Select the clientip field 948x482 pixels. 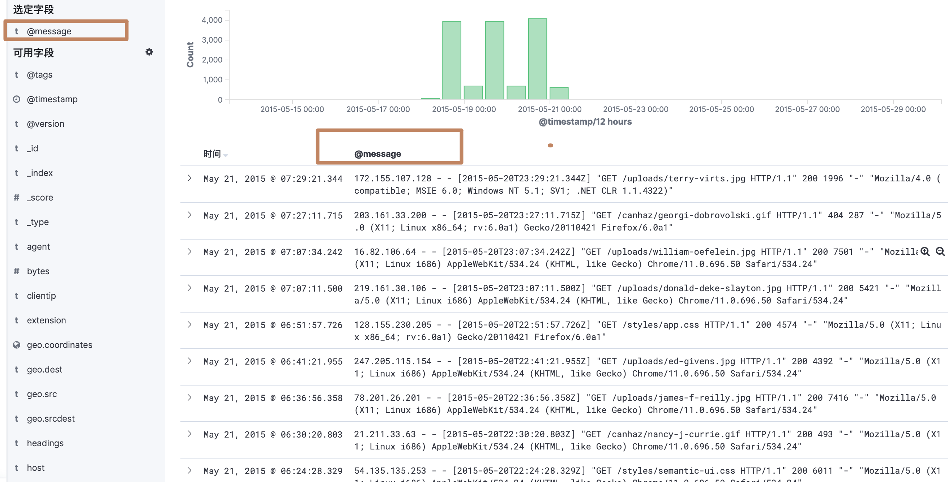point(41,296)
